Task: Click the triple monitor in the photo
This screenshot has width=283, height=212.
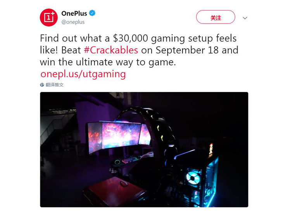Action: (x=119, y=136)
